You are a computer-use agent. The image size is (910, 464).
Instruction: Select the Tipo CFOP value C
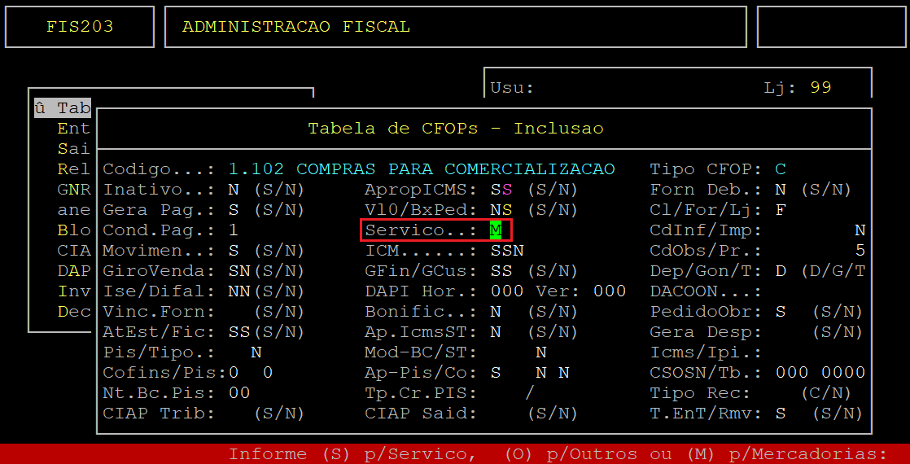[x=780, y=169]
